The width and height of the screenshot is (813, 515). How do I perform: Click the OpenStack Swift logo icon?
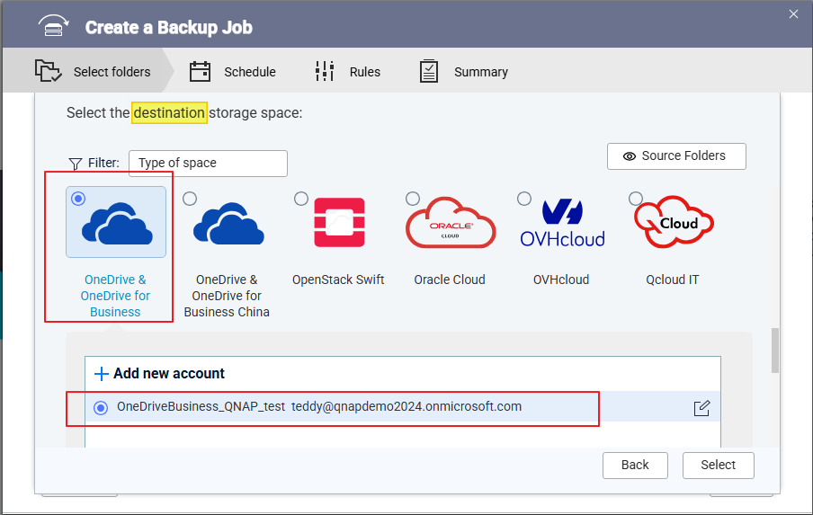[x=339, y=222]
